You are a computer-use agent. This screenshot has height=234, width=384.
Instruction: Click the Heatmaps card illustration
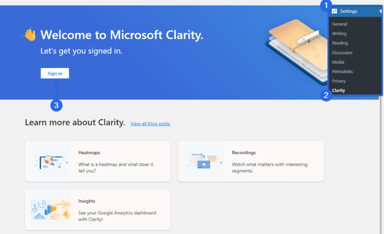point(50,161)
